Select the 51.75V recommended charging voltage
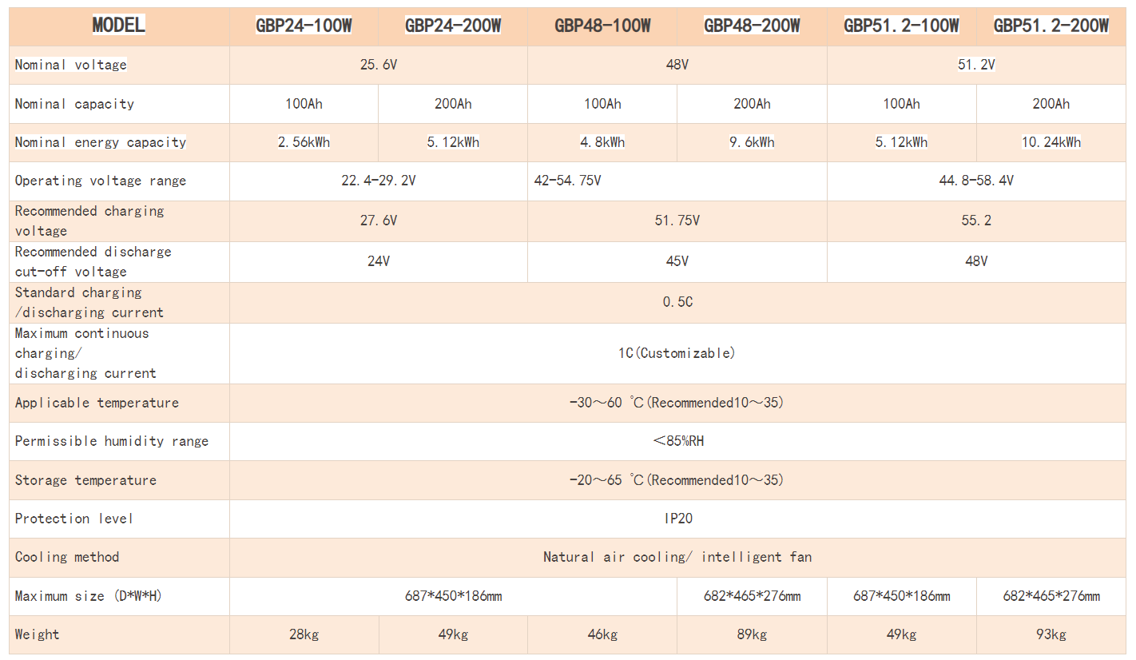The height and width of the screenshot is (660, 1136). (x=677, y=221)
